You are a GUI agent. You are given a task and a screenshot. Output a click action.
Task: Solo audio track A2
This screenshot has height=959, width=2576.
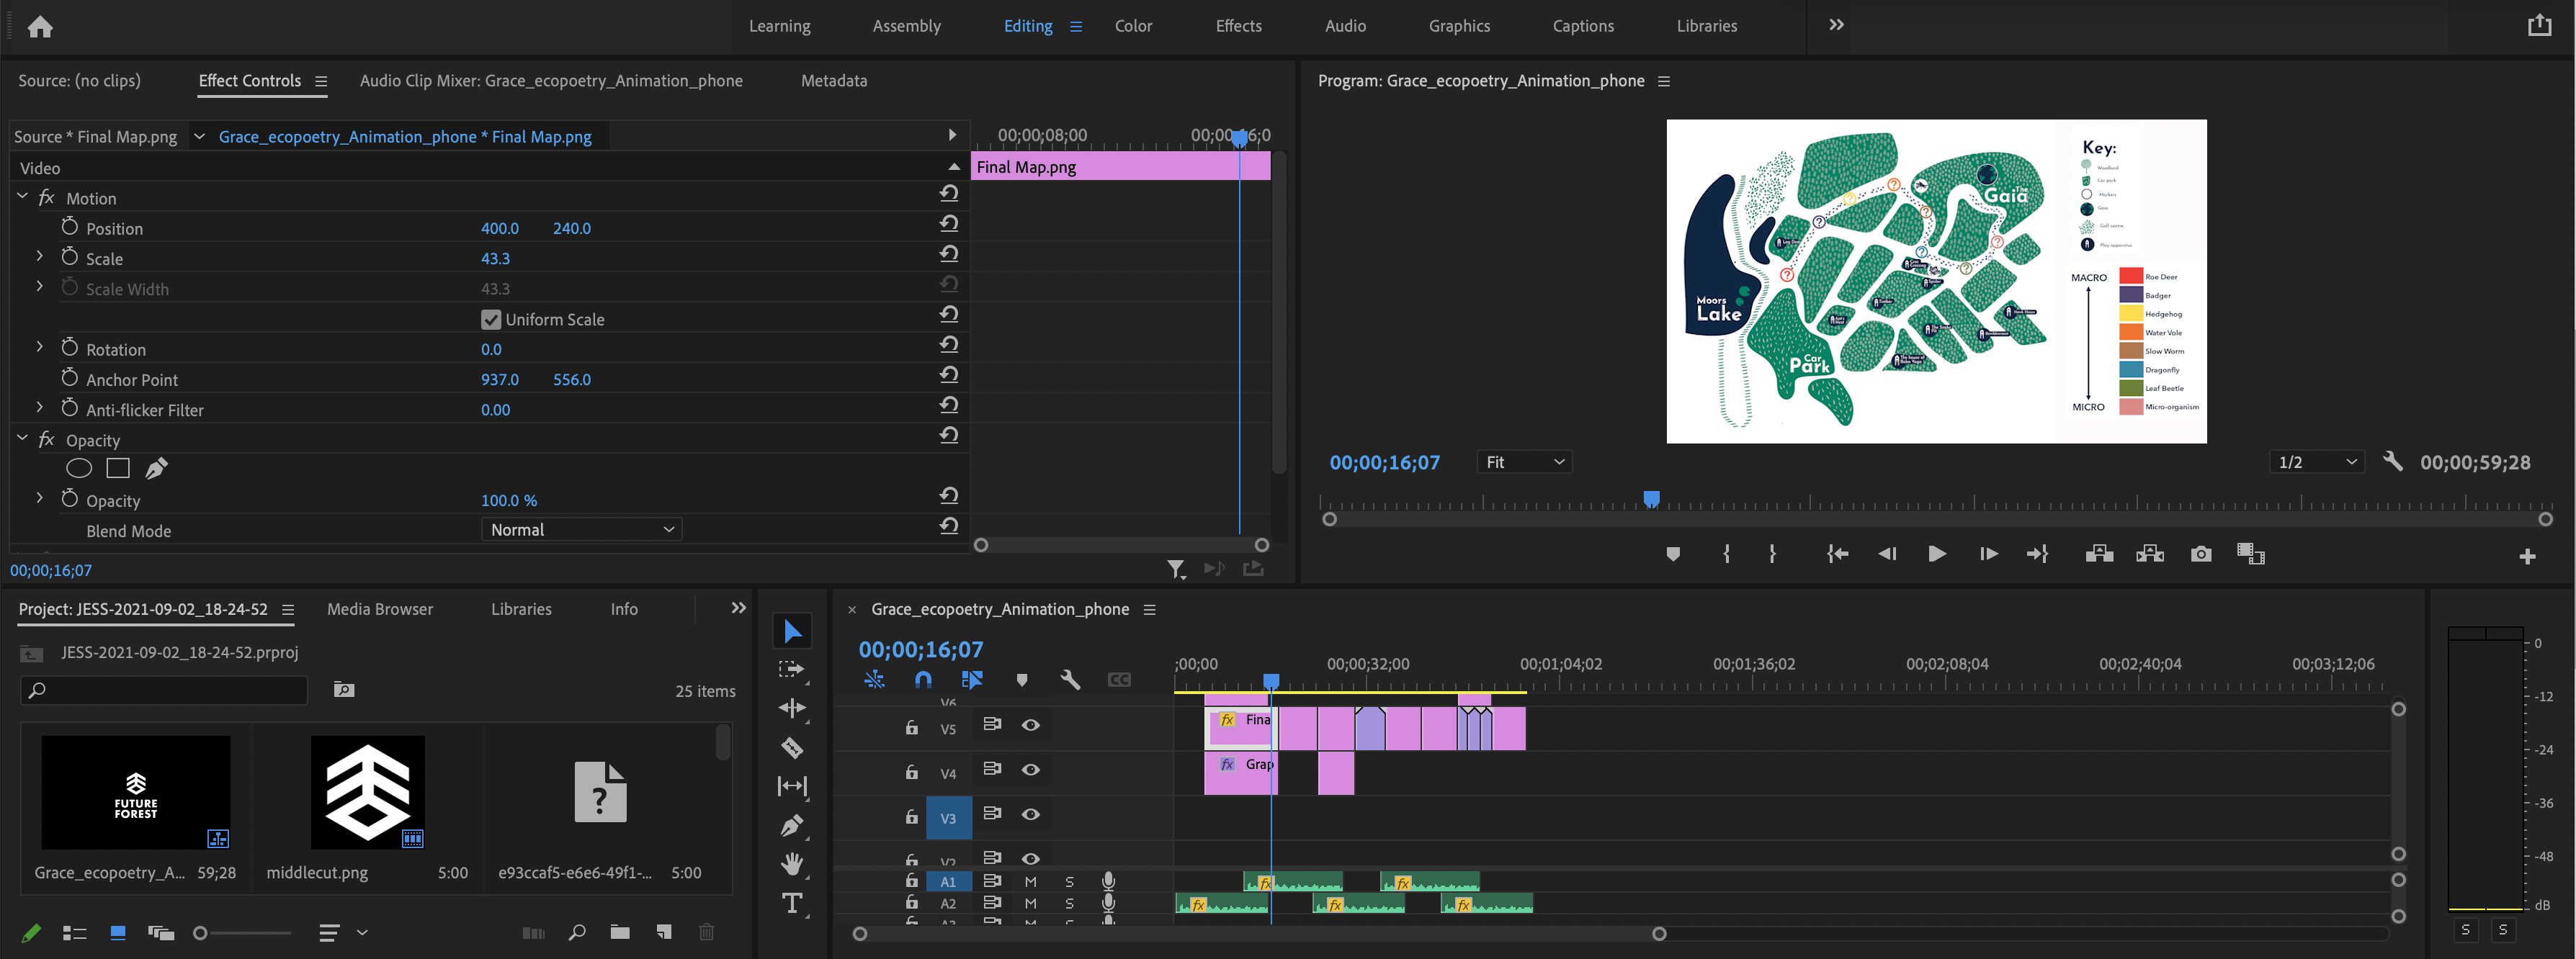[1070, 903]
